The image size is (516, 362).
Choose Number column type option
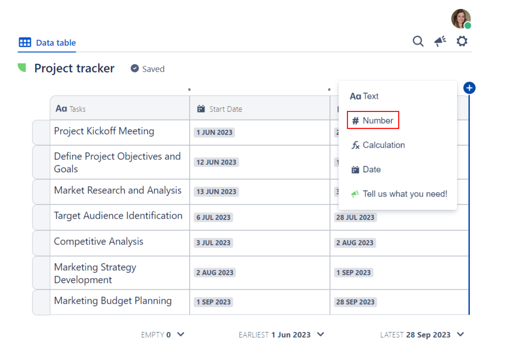pyautogui.click(x=373, y=120)
